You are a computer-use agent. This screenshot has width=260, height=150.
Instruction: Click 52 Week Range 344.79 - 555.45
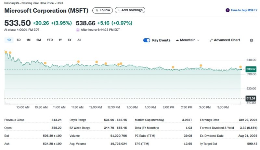[x=115, y=128]
